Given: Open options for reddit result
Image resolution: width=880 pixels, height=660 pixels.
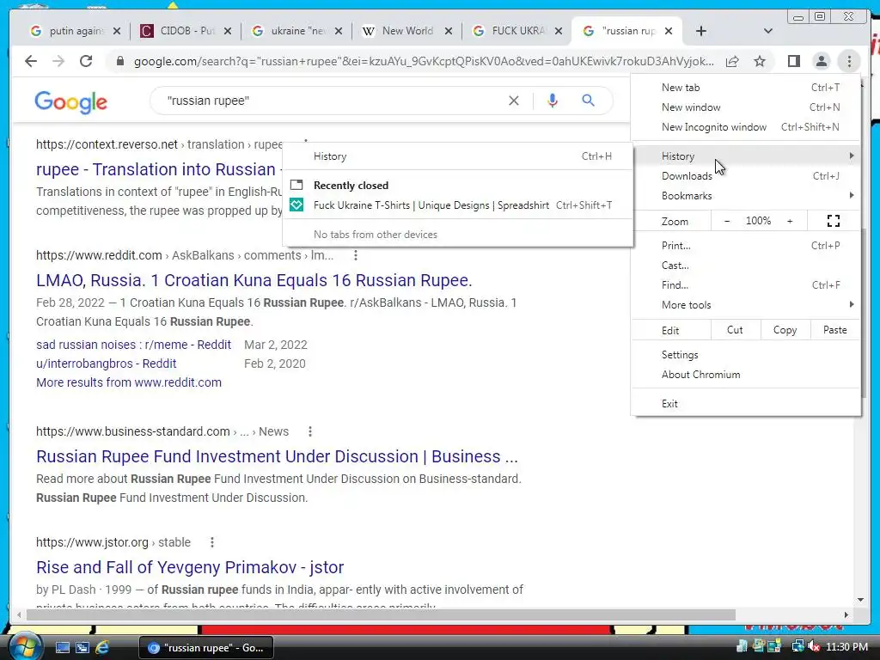Looking at the screenshot, I should coord(355,255).
